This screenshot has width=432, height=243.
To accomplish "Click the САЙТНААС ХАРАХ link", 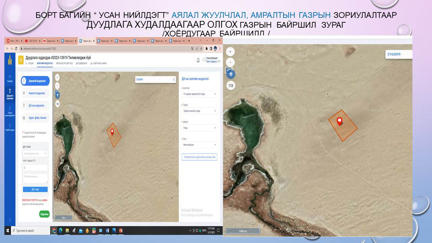I will (98, 63).
